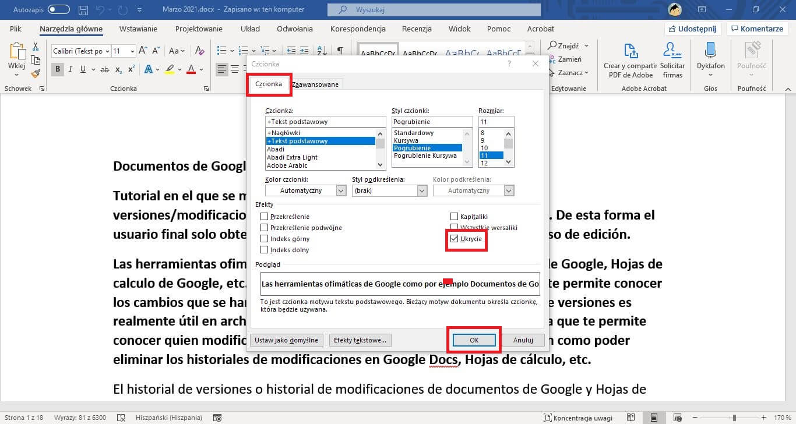This screenshot has width=796, height=424.
Task: Decrease font size with smaller A icon
Action: click(x=157, y=51)
